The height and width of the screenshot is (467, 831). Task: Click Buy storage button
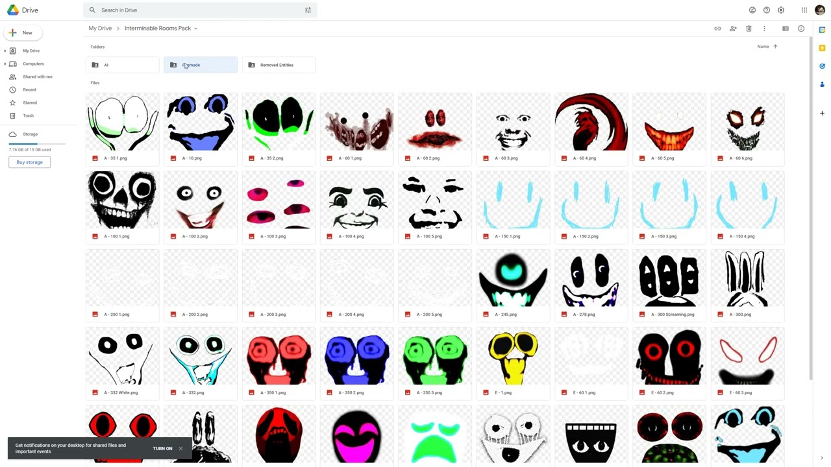point(29,162)
